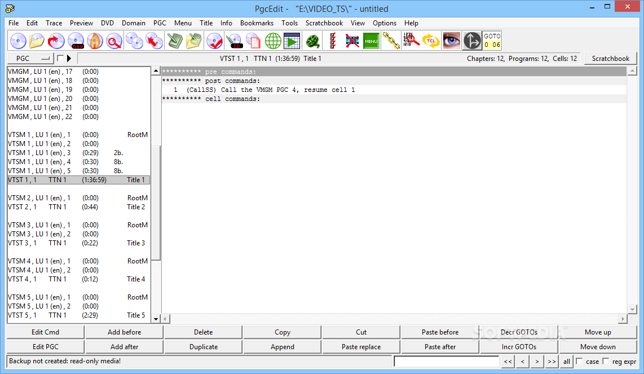Click the all search button
Image resolution: width=644 pixels, height=374 pixels.
click(x=566, y=361)
